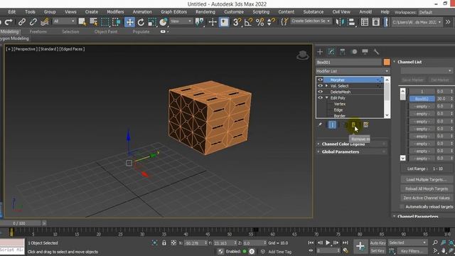Image resolution: width=455 pixels, height=256 pixels.
Task: Open the Motion command panel
Action: 354,52
